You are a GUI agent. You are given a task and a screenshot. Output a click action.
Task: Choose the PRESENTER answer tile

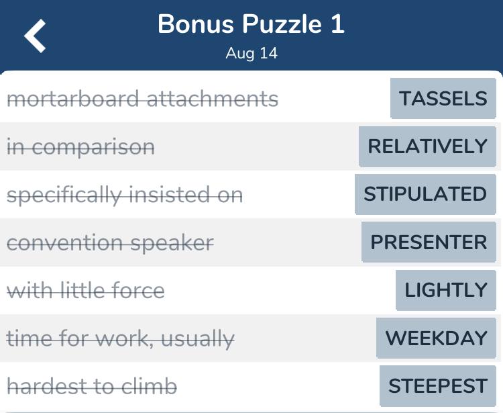429,242
